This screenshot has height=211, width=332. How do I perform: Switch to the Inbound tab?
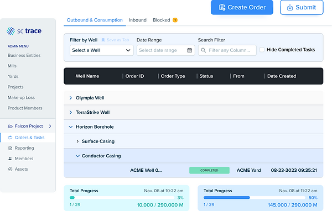(x=138, y=20)
